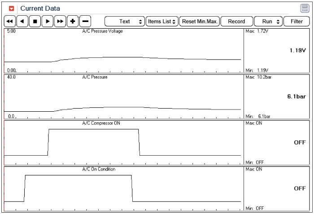Click the Min: 6.1bar reading
Image resolution: width=314 pixels, height=214 pixels.
click(258, 116)
